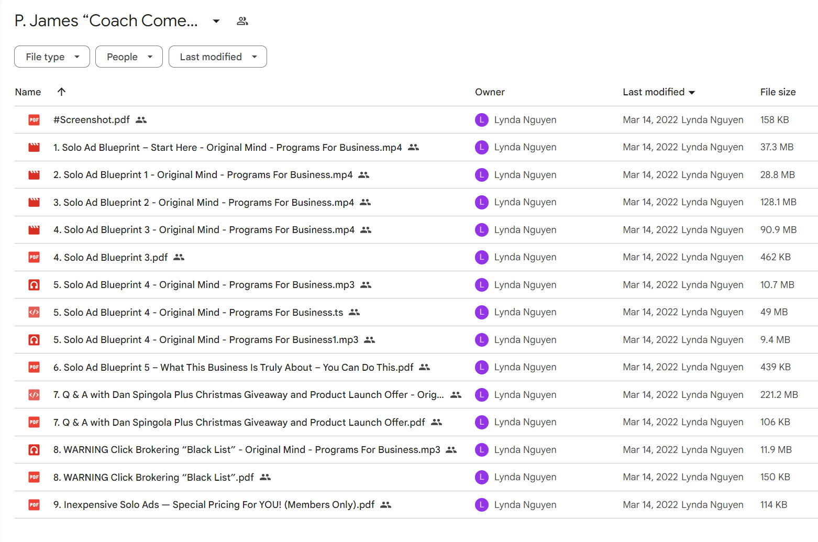
Task: Click shared icon next to 9. Inexpensive Solo Ads pdf
Action: pyautogui.click(x=385, y=505)
